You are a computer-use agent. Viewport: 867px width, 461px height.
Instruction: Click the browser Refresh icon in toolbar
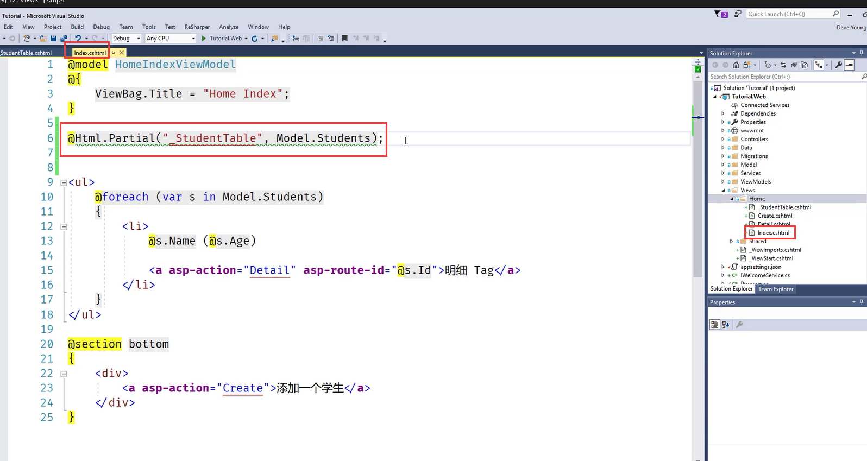[254, 39]
